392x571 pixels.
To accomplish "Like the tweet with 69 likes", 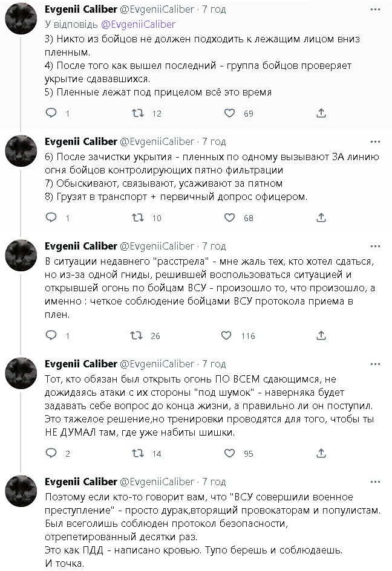I will 229,113.
